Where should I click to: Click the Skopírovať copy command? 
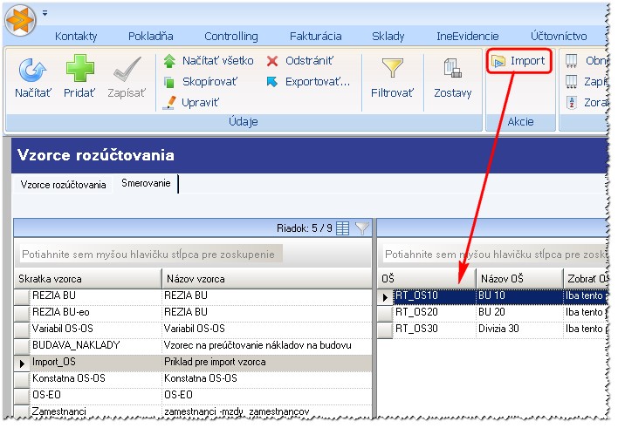pyautogui.click(x=201, y=82)
